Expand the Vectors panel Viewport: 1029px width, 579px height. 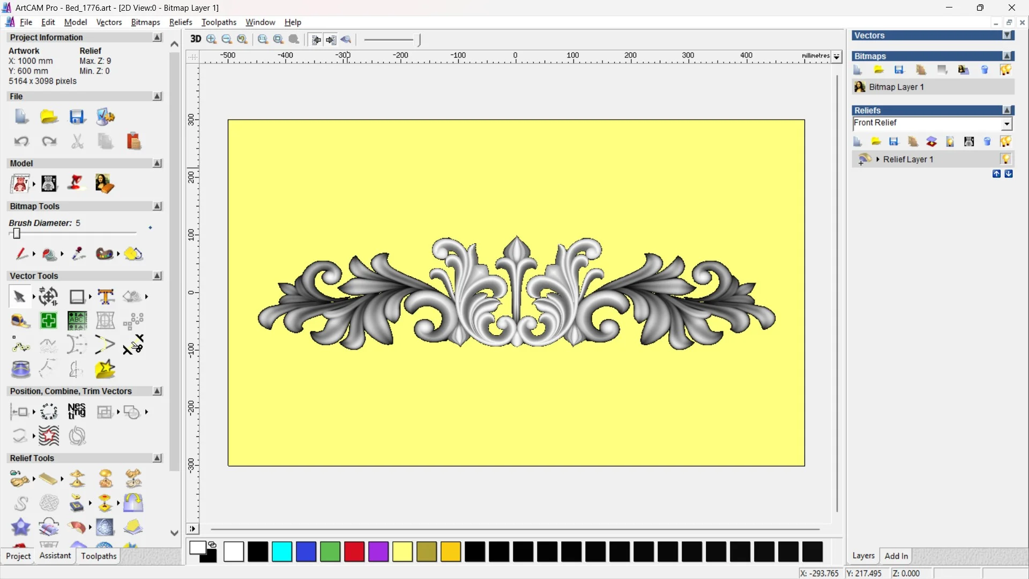[x=1008, y=35]
